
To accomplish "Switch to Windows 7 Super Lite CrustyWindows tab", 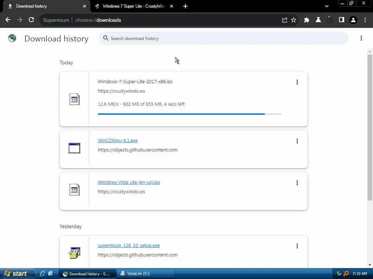I will (134, 6).
